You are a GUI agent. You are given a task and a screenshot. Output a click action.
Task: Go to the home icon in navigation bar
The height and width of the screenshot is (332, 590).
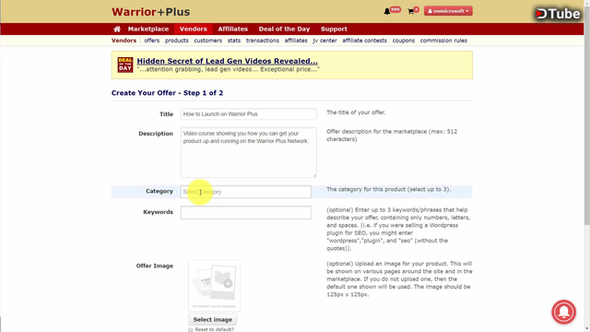coord(117,29)
